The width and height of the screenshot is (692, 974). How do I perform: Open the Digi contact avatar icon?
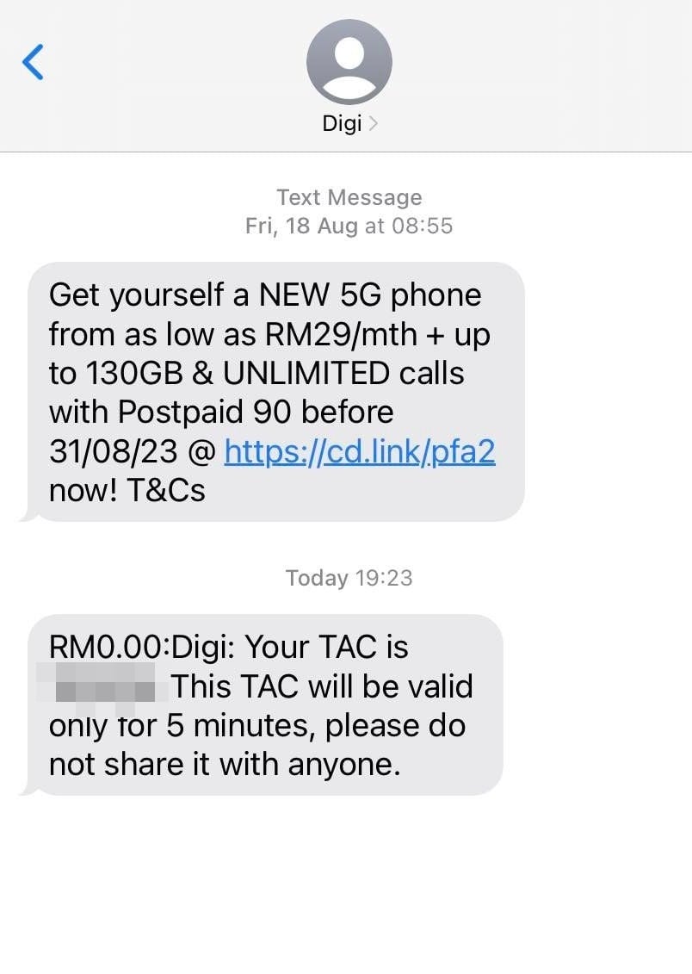tap(349, 61)
